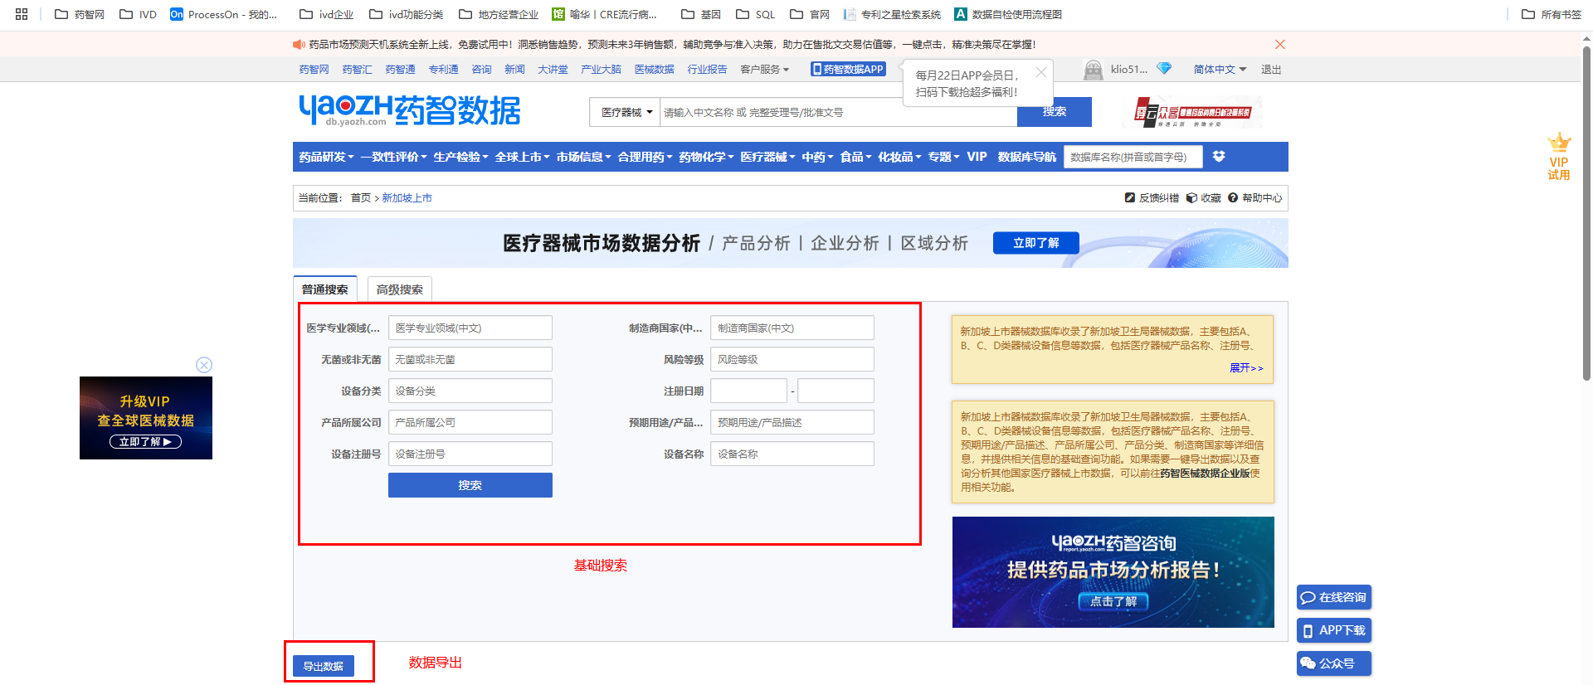
Task: Click the blue 搜索 form button
Action: (470, 485)
